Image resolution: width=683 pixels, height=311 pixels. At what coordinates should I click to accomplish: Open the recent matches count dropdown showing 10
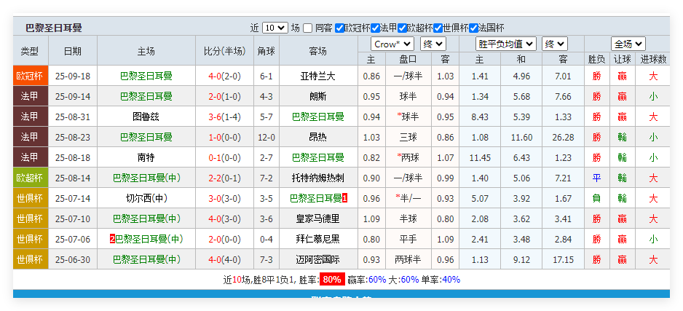click(275, 28)
